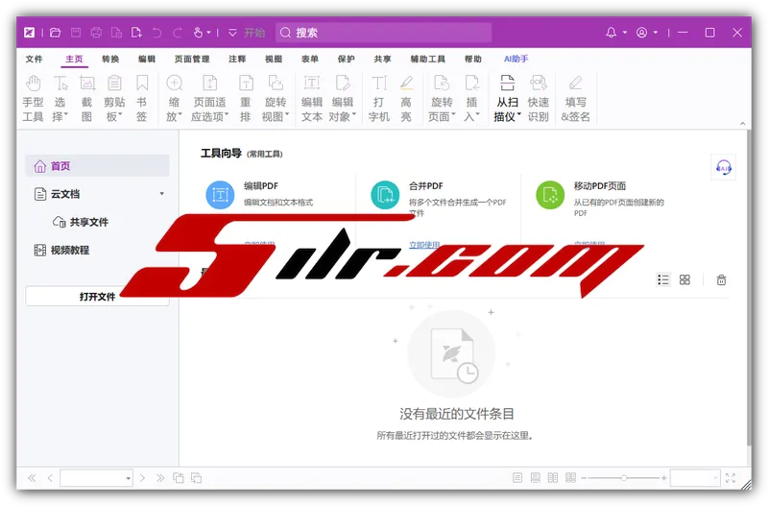
Task: Click the zoom slider handle
Action: (623, 478)
